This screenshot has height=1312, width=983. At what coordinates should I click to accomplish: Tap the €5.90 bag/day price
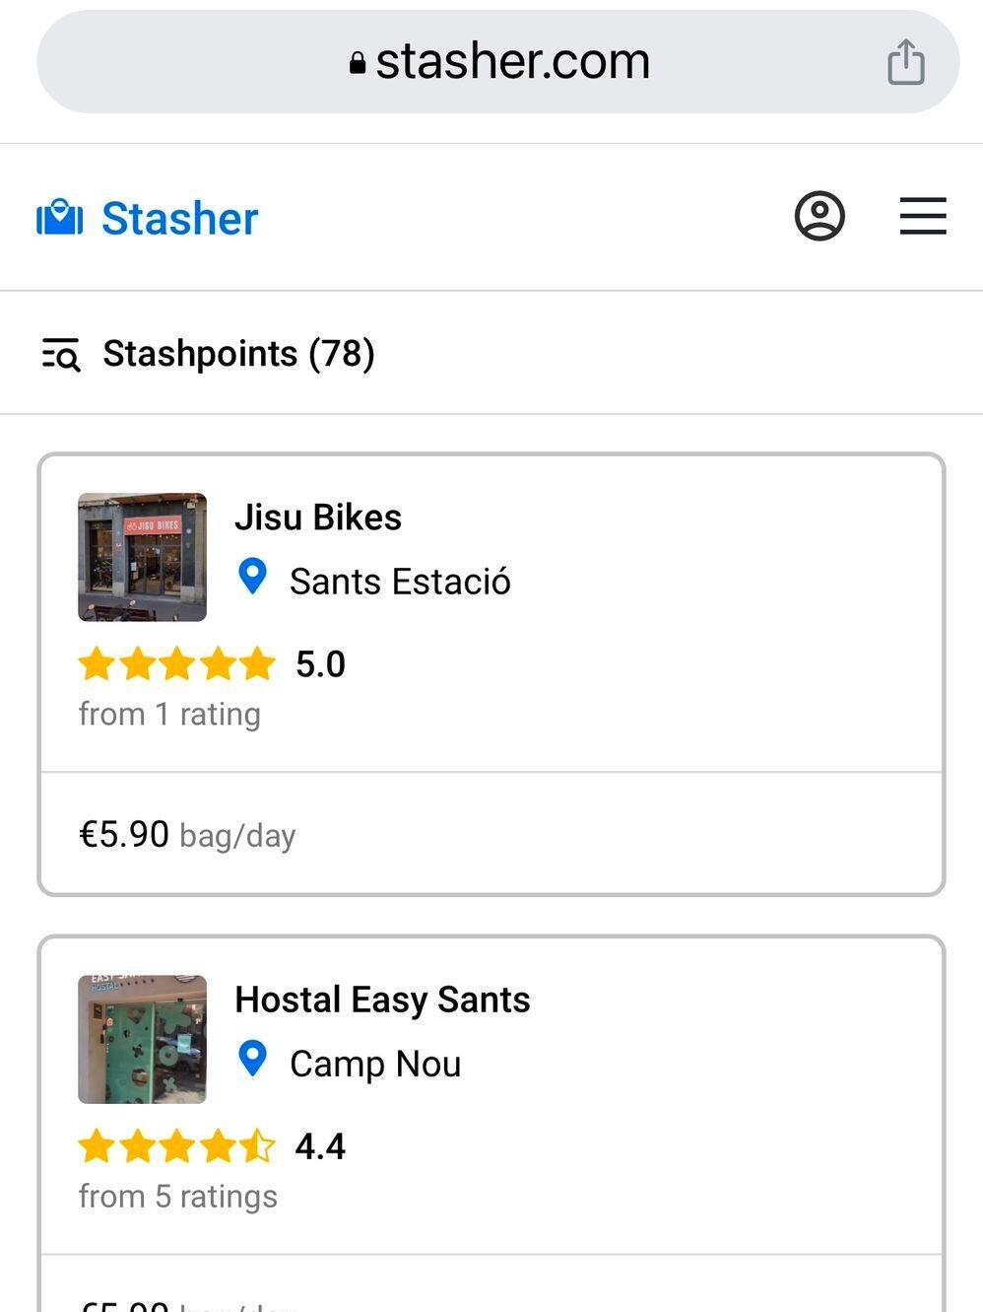click(x=187, y=835)
